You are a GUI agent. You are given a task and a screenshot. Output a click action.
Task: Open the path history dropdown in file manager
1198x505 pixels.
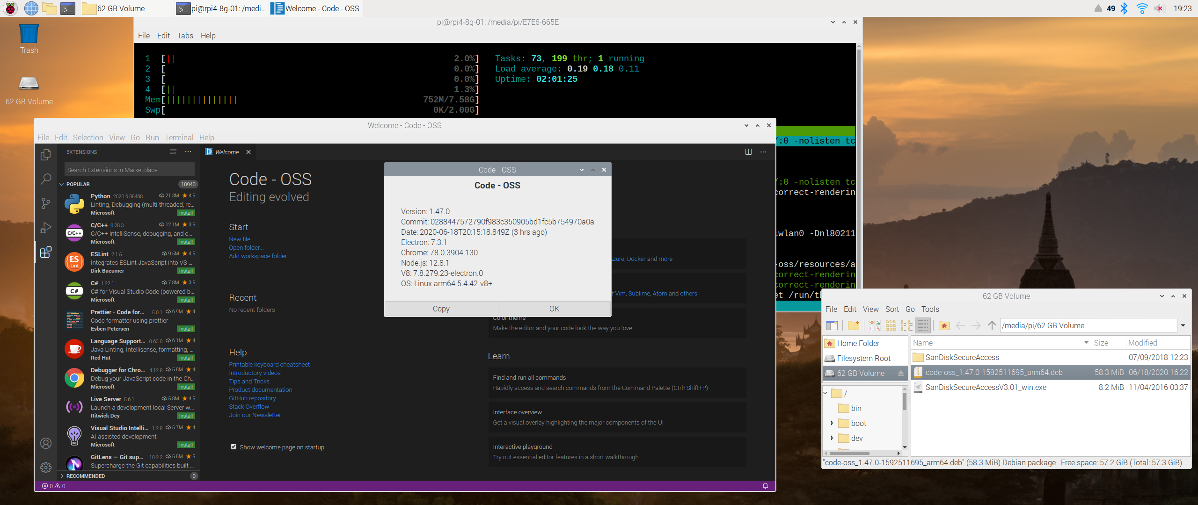pos(1183,325)
